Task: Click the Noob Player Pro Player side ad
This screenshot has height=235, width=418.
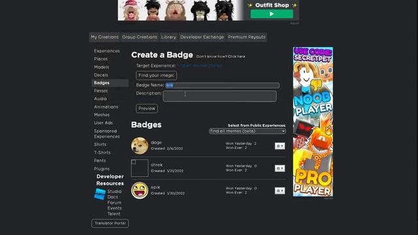Action: [313, 122]
